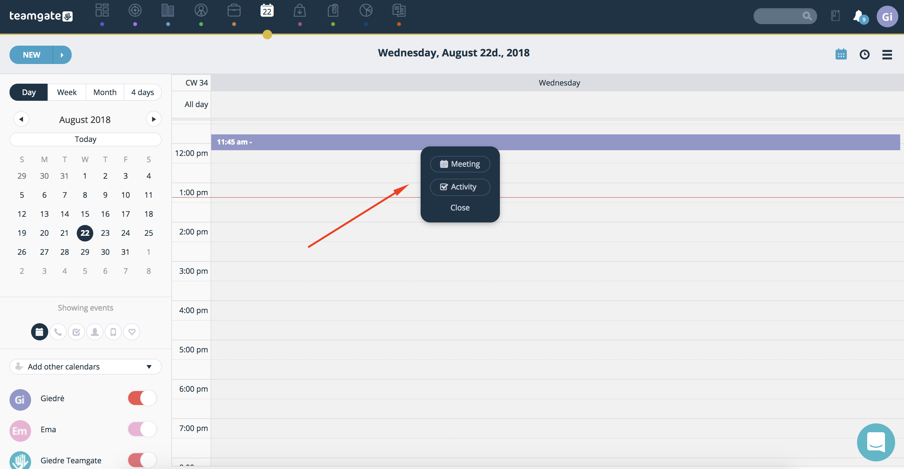Toggle the person events filter

(x=95, y=331)
